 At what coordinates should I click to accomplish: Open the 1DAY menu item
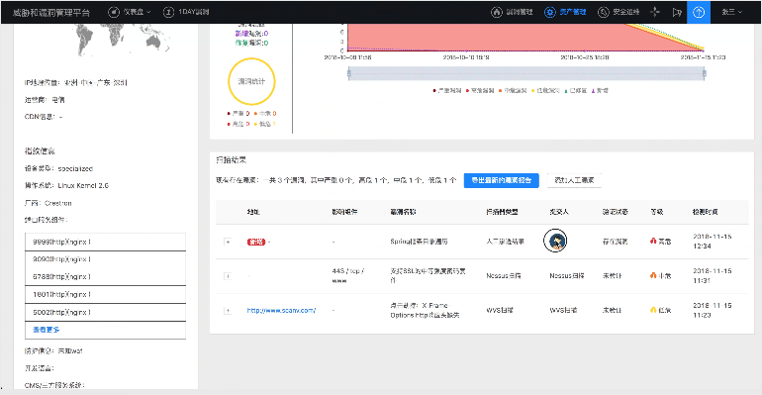(186, 12)
